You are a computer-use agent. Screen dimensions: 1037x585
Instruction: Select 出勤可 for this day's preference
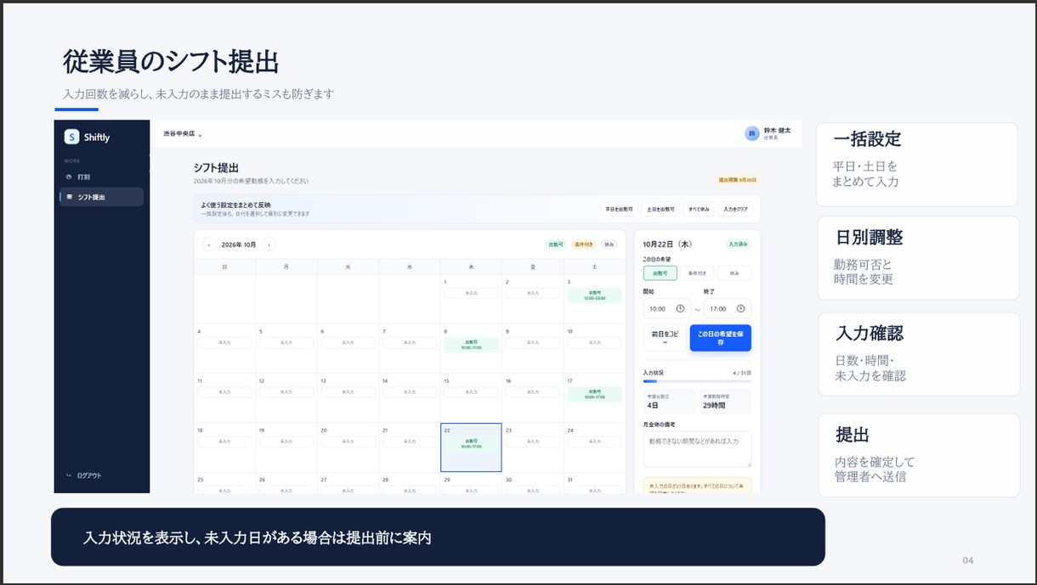(x=660, y=273)
